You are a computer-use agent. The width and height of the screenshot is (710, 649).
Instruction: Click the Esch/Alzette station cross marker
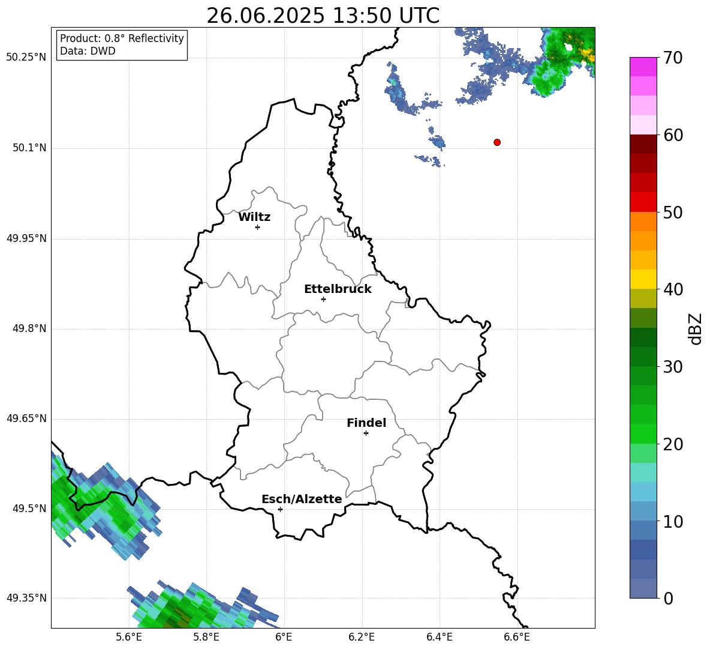280,509
